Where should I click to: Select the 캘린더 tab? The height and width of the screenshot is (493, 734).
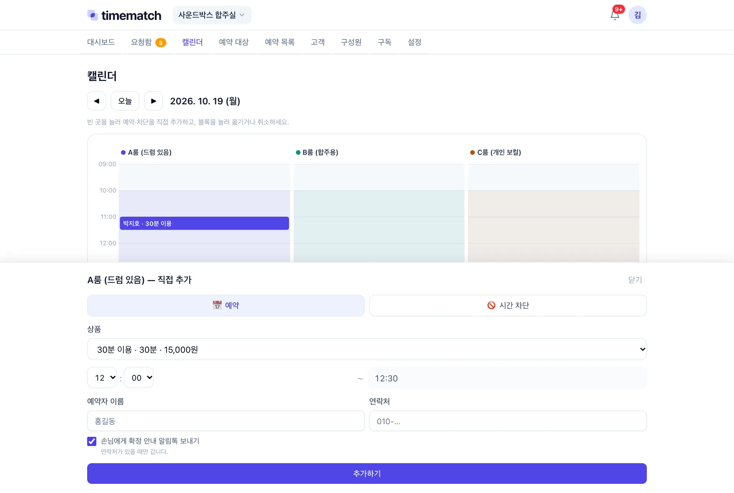tap(192, 42)
